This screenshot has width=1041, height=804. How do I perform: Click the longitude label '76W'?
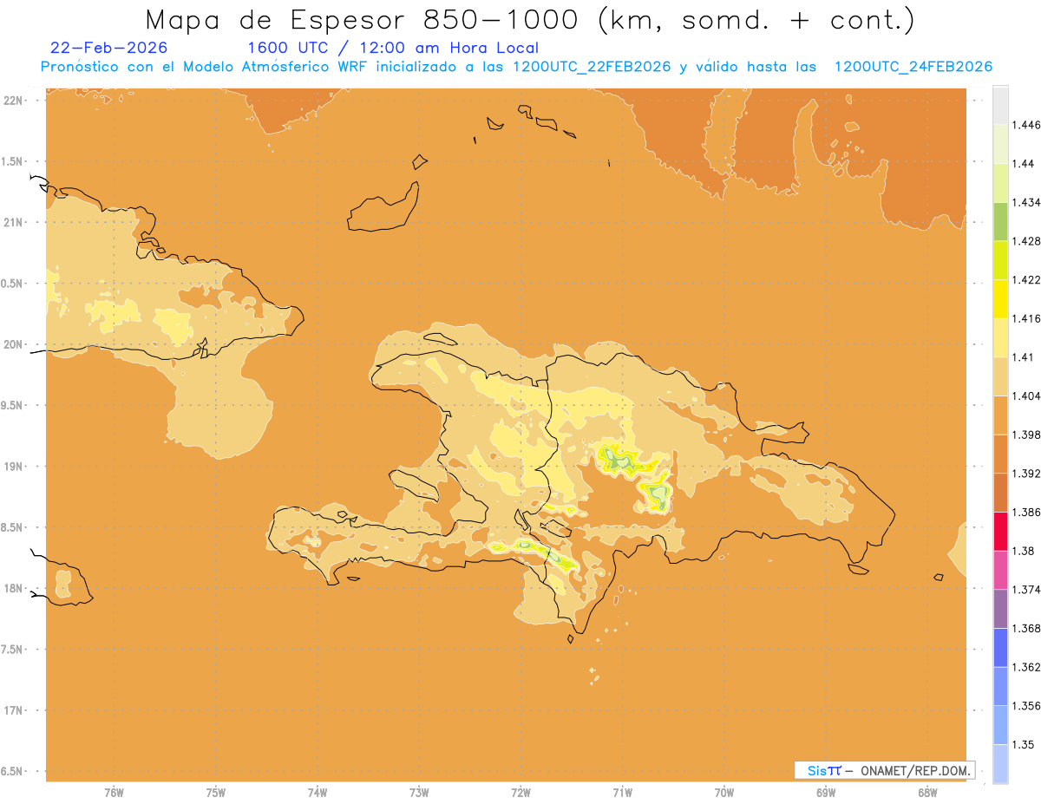click(x=114, y=793)
